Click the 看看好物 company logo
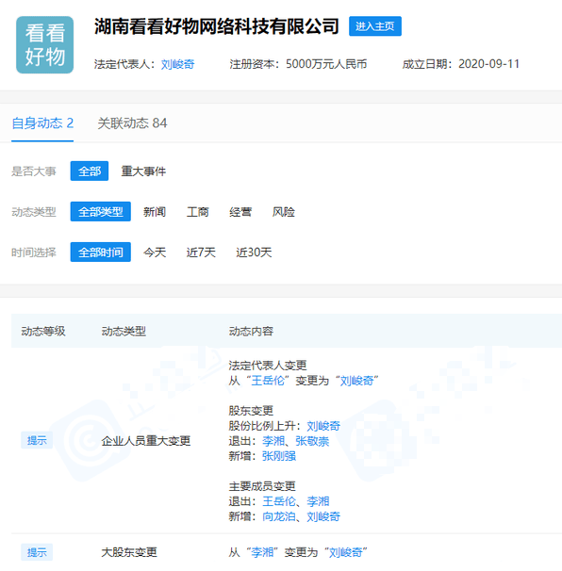This screenshot has width=562, height=571. tap(45, 45)
